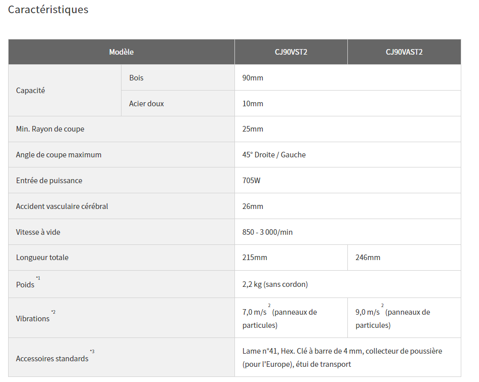This screenshot has height=382, width=479.
Task: Select the Poids footnote label
Action: click(28, 282)
